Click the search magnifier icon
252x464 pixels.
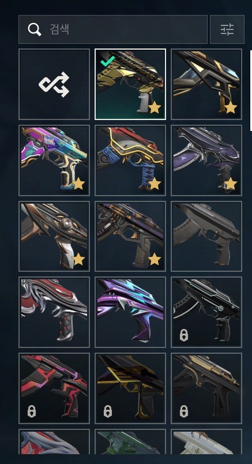click(x=35, y=29)
